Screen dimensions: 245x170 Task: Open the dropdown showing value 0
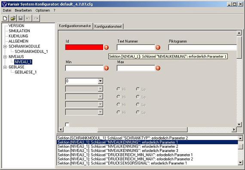100,81
